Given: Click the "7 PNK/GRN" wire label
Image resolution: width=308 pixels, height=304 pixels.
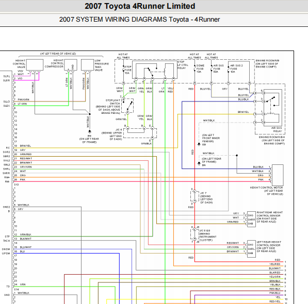Looking at the screenshot, I should pos(22,99).
